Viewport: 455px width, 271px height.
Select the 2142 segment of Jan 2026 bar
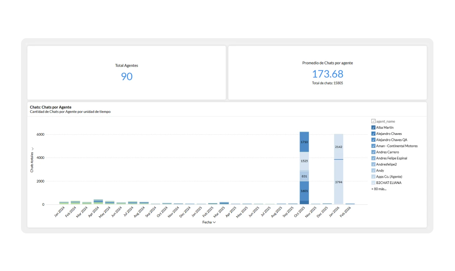(x=338, y=147)
